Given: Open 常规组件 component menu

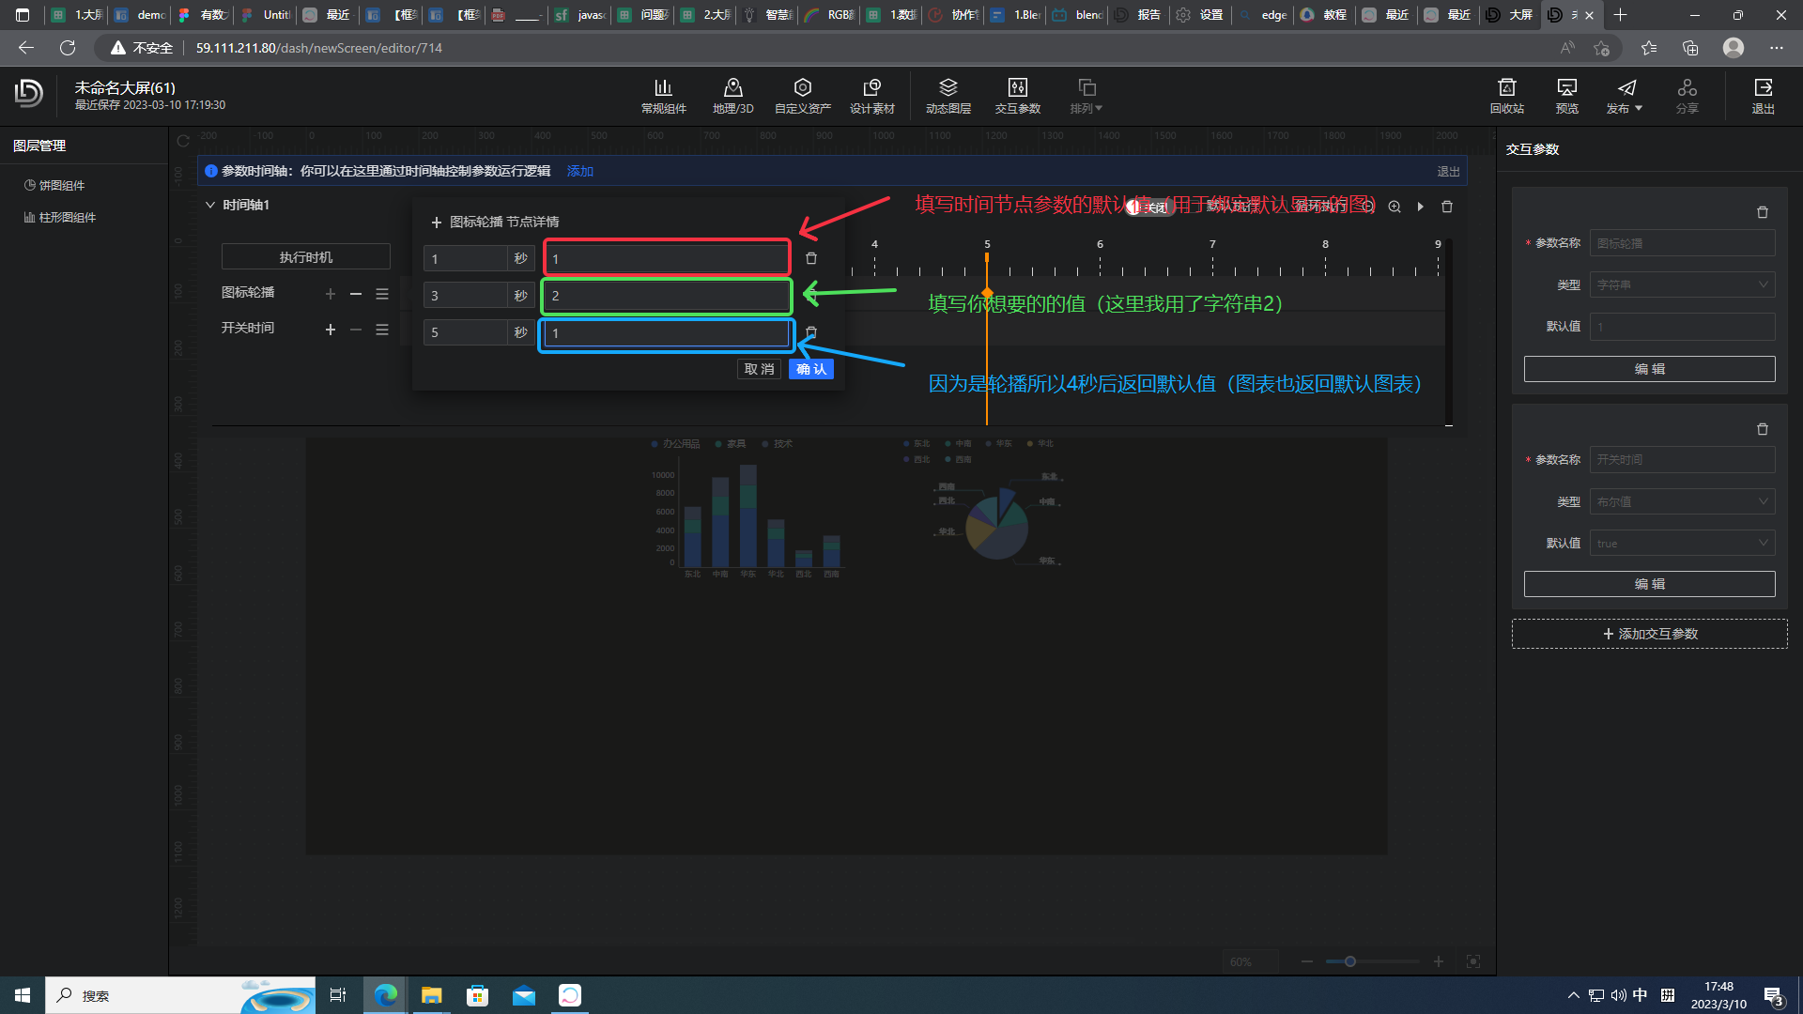Looking at the screenshot, I should coord(663,96).
